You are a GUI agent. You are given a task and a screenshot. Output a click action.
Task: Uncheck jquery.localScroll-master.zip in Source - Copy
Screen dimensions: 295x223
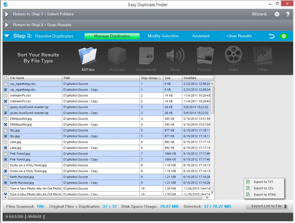tap(6, 113)
